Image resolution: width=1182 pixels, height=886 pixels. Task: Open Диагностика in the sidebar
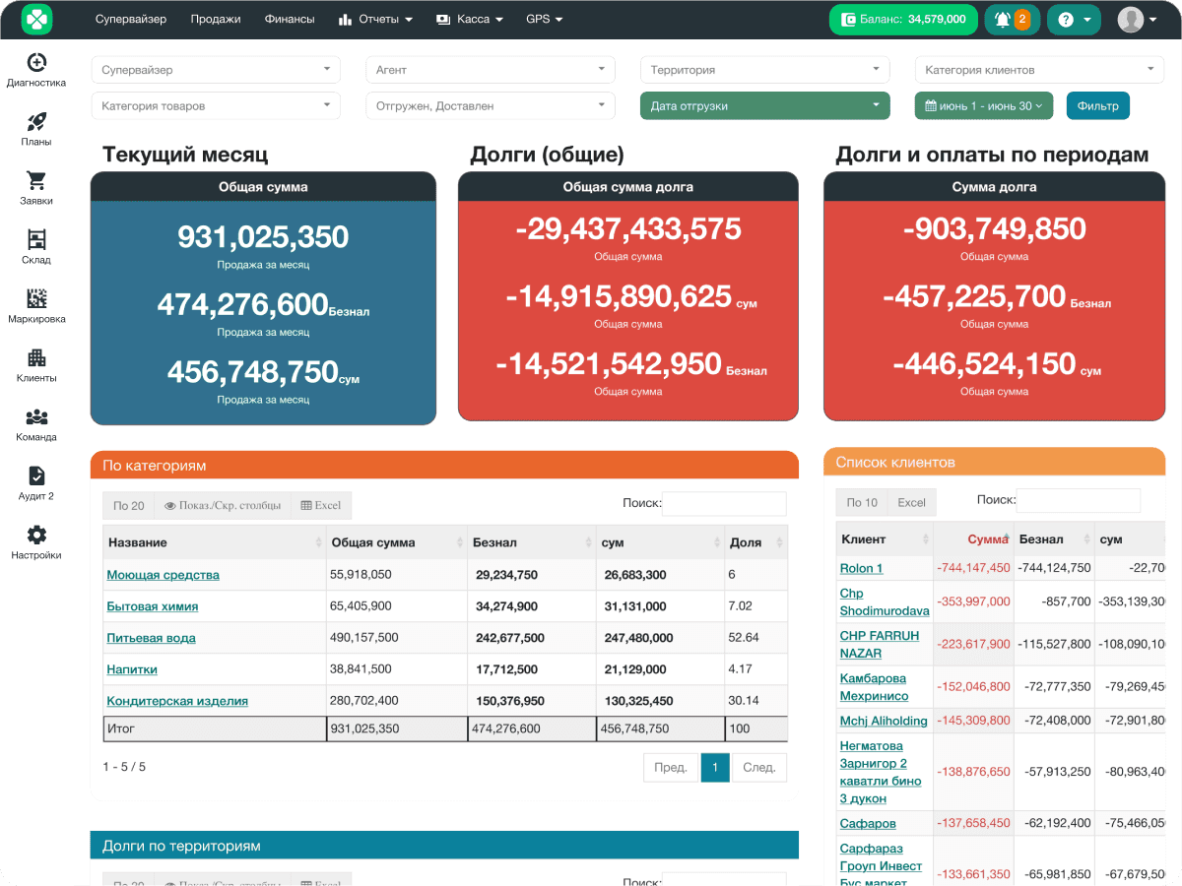click(x=36, y=71)
